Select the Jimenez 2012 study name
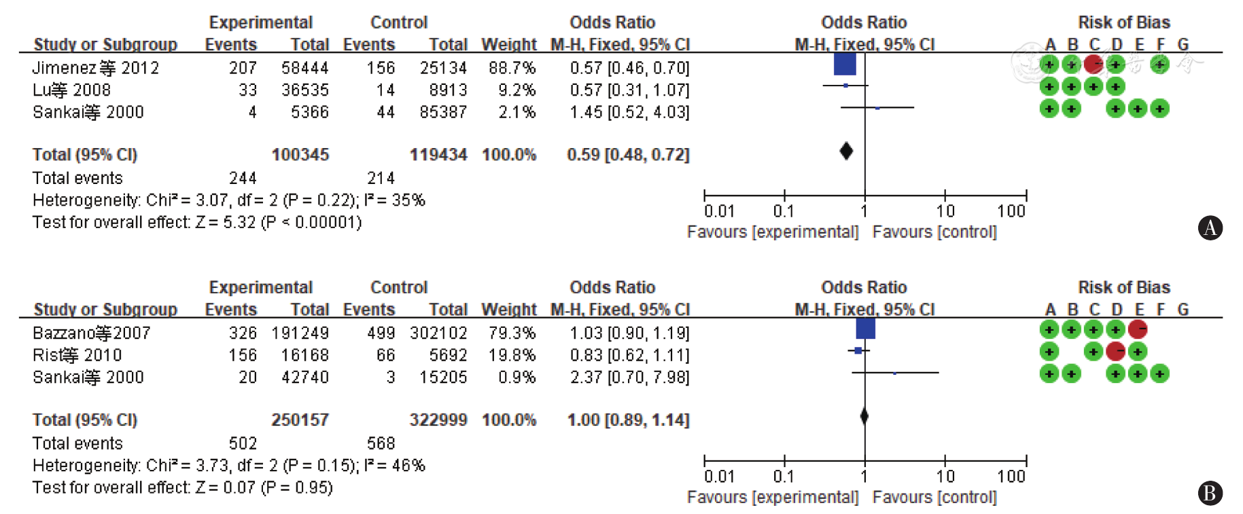The width and height of the screenshot is (1243, 514). [96, 68]
